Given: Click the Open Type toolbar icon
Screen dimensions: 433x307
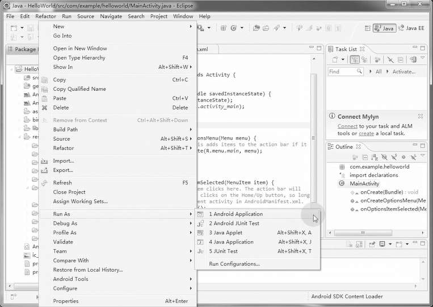Looking at the screenshot, I should (x=257, y=28).
